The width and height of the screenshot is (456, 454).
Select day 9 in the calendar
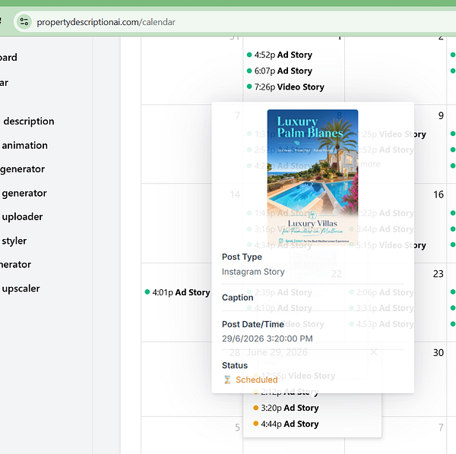point(441,115)
